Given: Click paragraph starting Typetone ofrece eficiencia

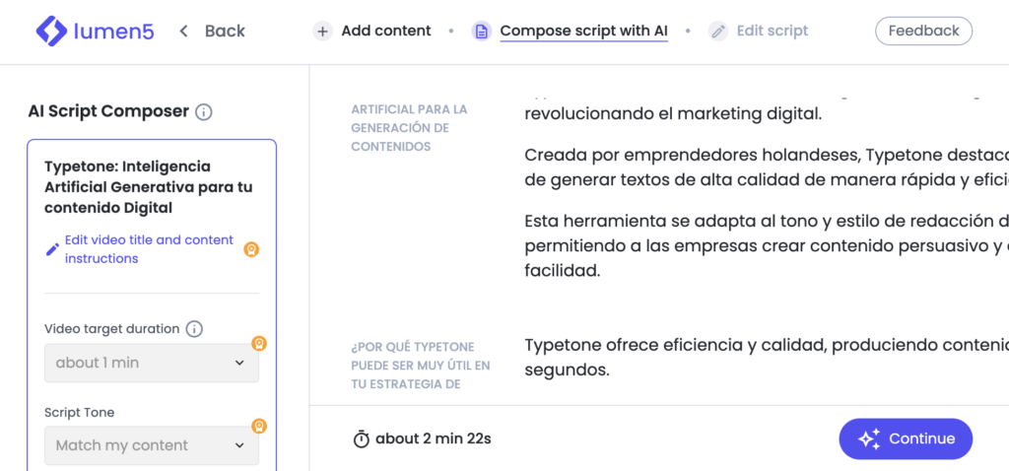Looking at the screenshot, I should pyautogui.click(x=767, y=358).
